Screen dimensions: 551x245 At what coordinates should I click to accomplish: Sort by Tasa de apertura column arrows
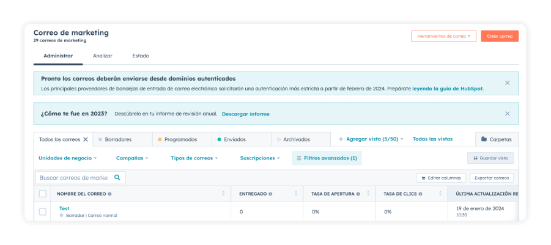(368, 194)
